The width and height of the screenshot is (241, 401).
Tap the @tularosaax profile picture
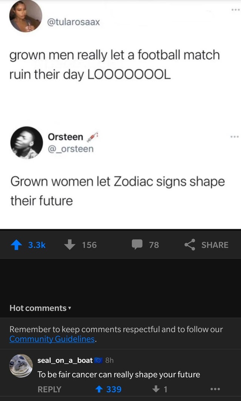click(x=26, y=16)
